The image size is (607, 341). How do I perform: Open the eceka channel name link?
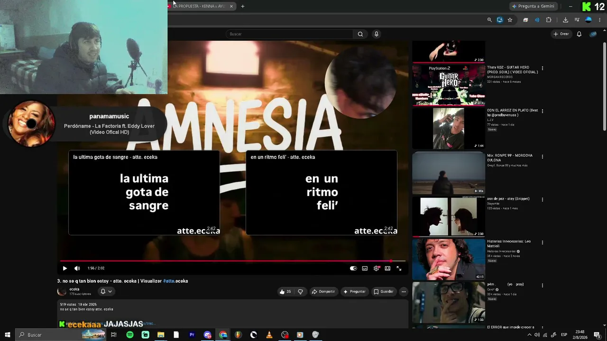(x=74, y=289)
